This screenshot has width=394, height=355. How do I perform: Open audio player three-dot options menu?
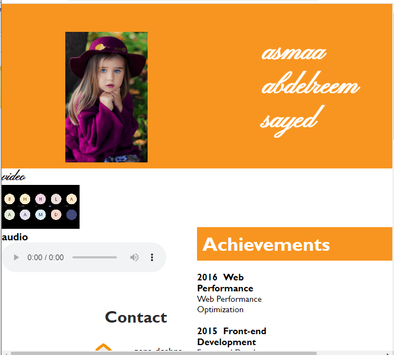[x=152, y=257]
